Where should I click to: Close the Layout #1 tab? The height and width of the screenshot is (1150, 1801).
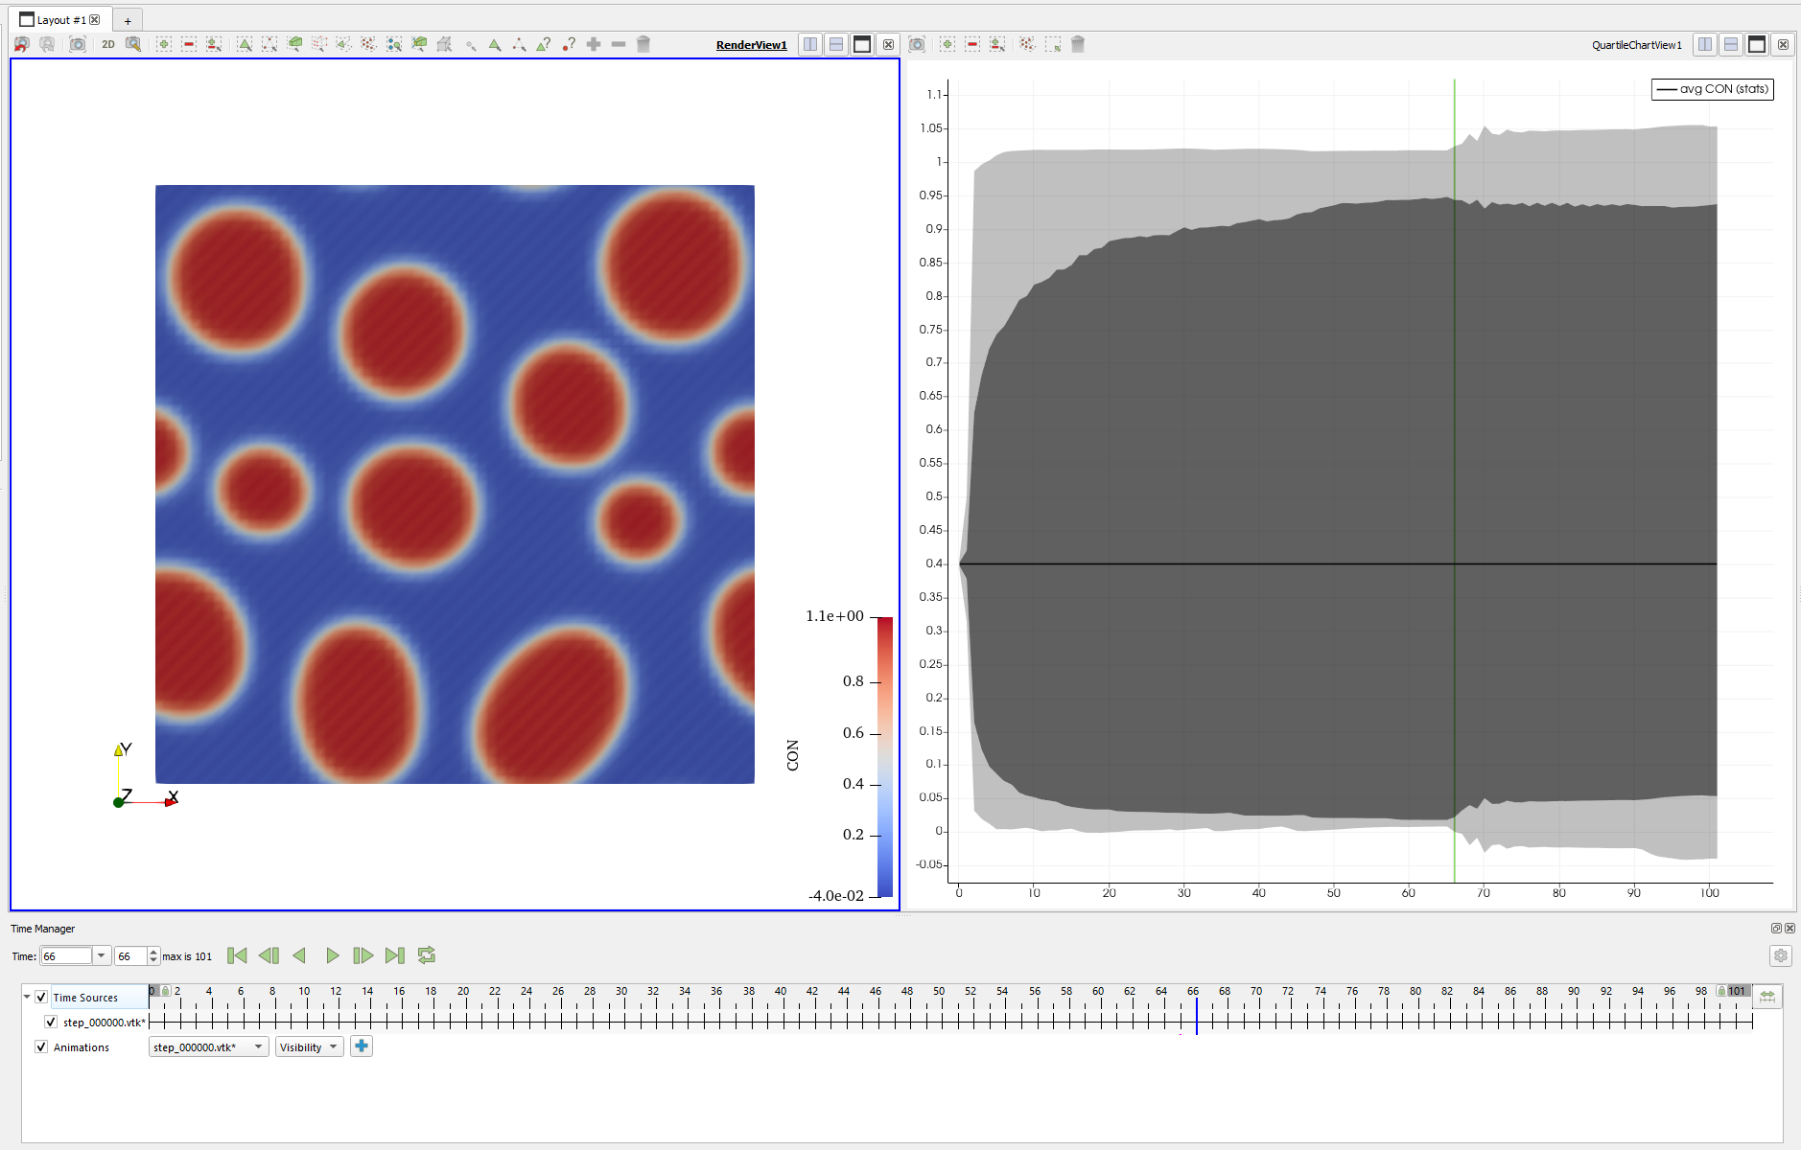tap(95, 19)
